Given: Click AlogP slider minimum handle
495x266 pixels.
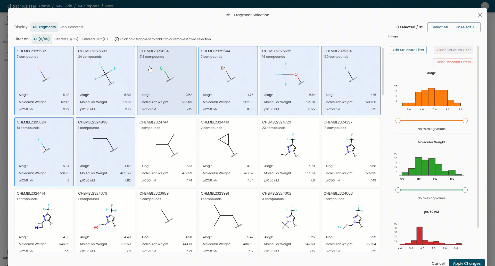Looking at the screenshot, I should tap(398, 121).
